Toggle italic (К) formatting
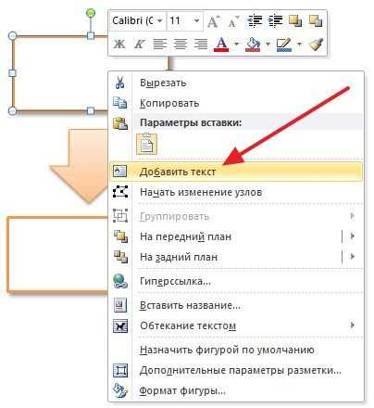The width and height of the screenshot is (374, 408). [x=139, y=45]
